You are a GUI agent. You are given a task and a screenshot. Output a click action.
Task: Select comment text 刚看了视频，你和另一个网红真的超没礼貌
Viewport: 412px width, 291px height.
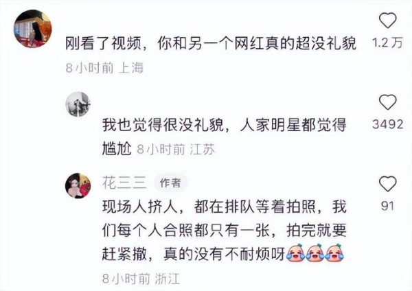click(x=211, y=43)
